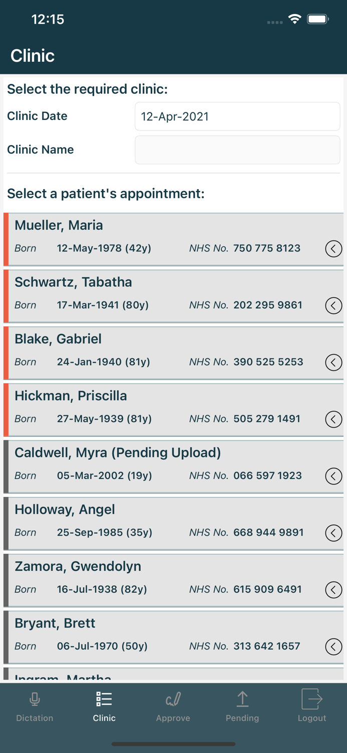
Task: Open the chevron next to Blake, Gabriel
Action: click(x=333, y=362)
